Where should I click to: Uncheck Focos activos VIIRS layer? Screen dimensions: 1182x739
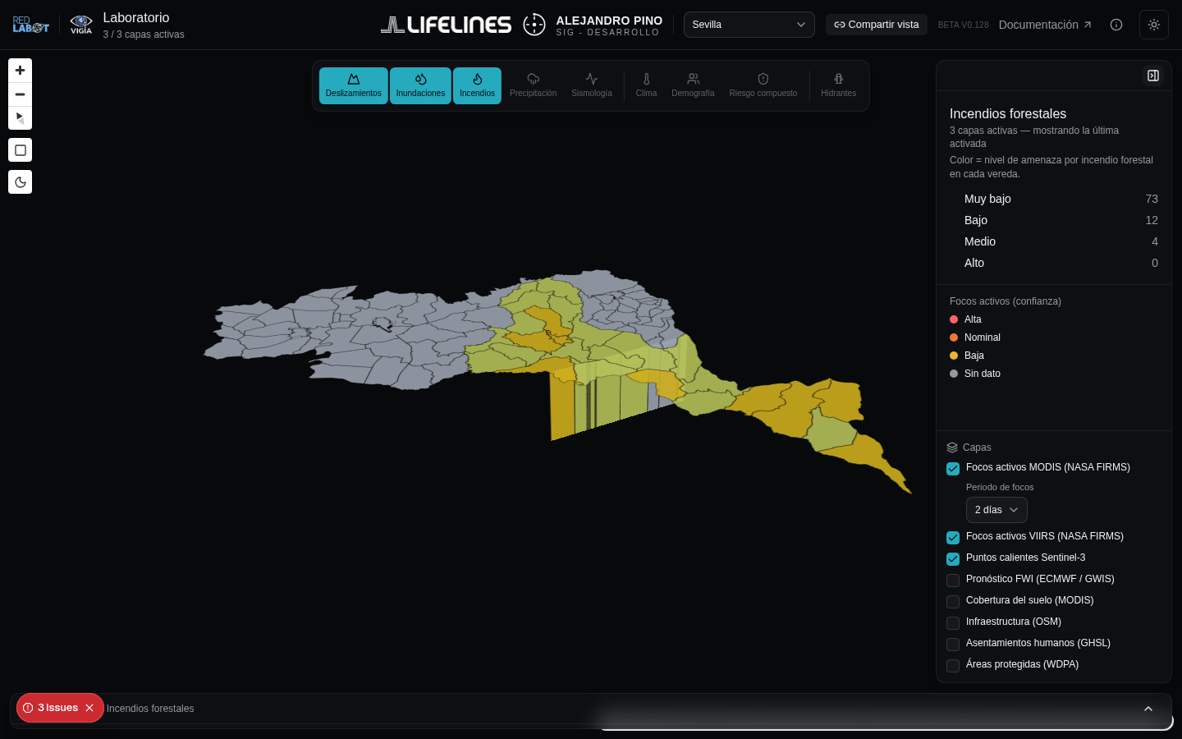[953, 538]
